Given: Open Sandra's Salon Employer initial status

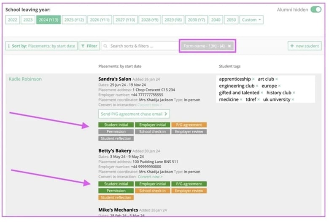Looking at the screenshot, I should [153, 125].
